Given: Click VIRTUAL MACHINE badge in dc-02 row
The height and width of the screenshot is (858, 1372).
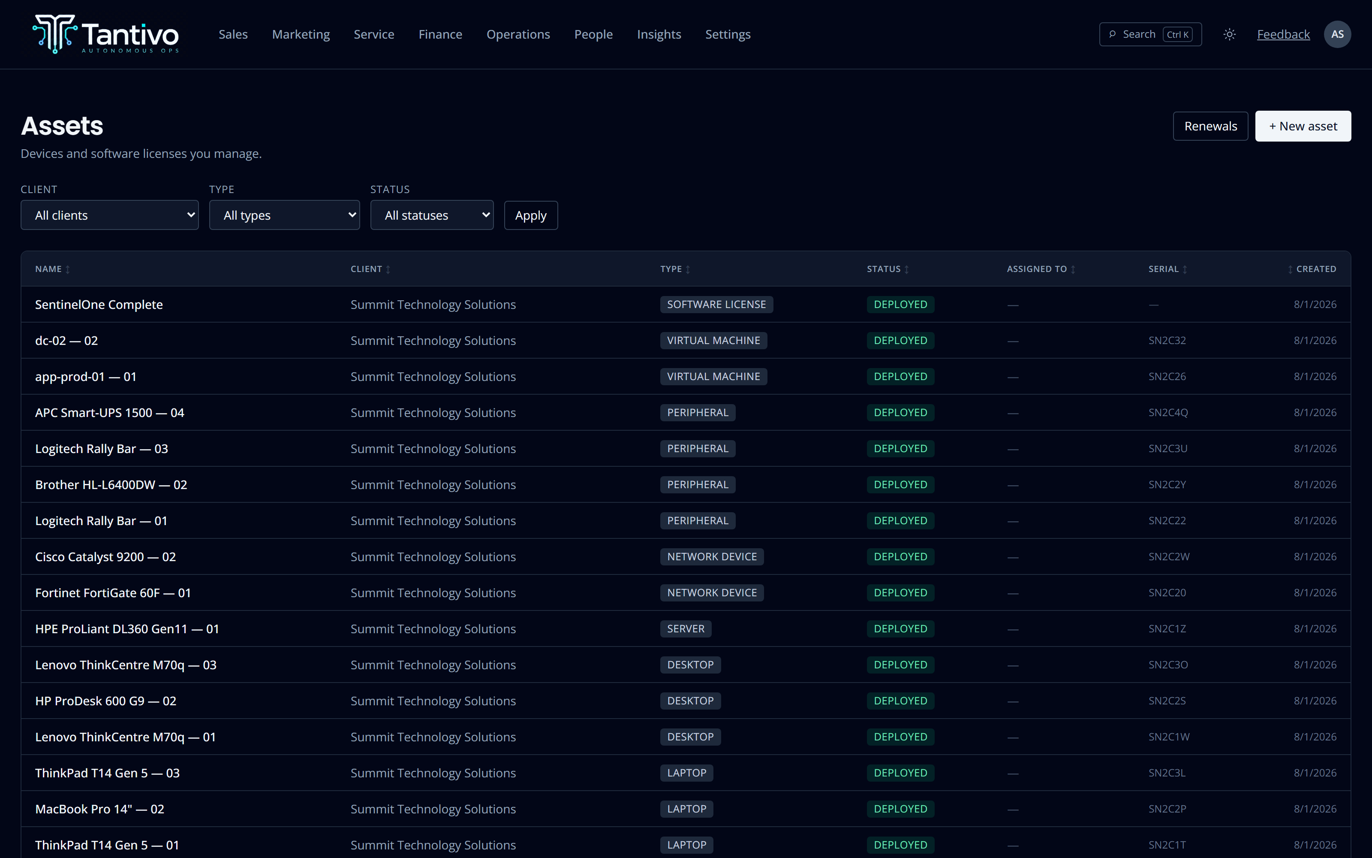Looking at the screenshot, I should 713,341.
